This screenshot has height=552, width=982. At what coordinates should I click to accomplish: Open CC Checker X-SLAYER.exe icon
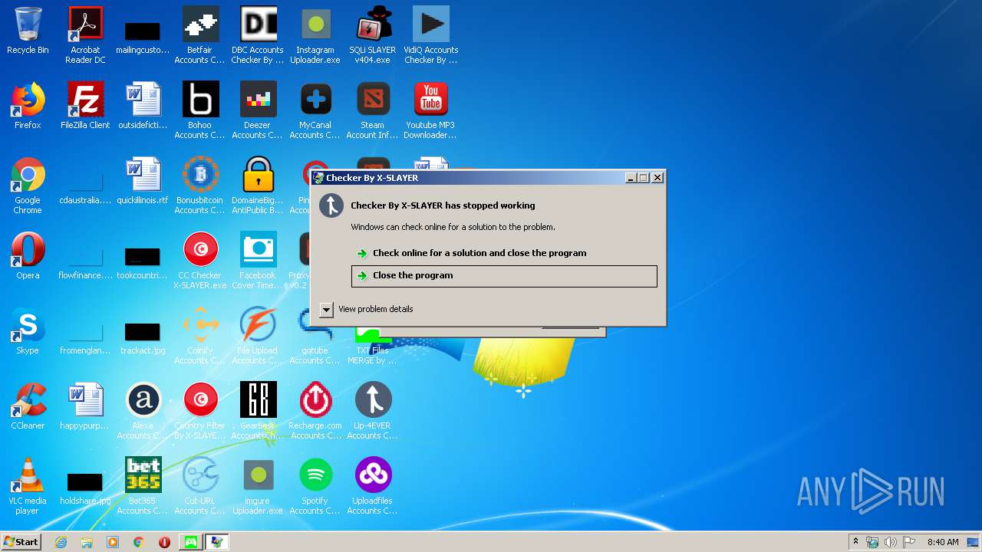pos(200,261)
